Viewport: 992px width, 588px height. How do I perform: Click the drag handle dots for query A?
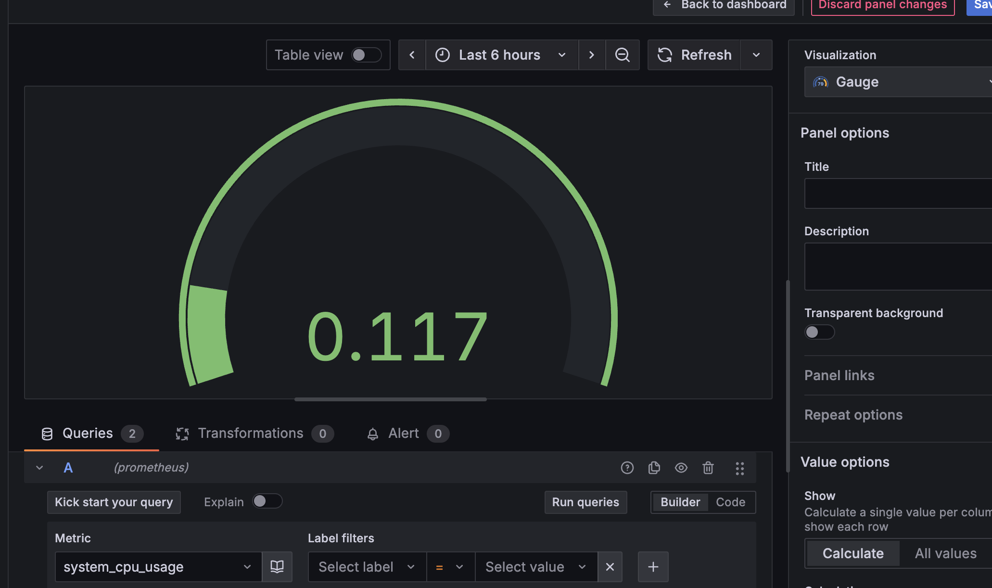click(x=739, y=468)
